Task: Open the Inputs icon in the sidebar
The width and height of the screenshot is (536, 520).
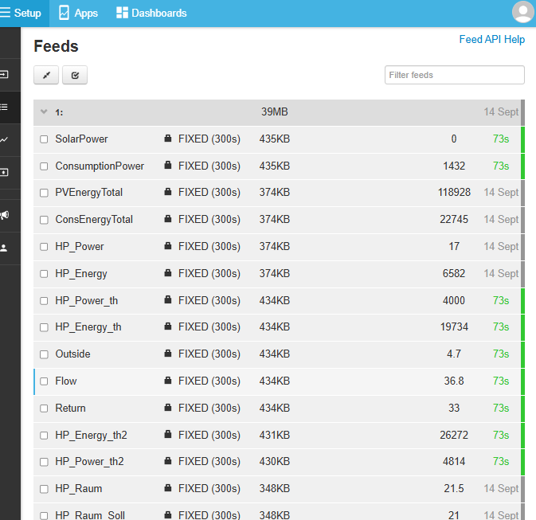Action: pyautogui.click(x=5, y=74)
